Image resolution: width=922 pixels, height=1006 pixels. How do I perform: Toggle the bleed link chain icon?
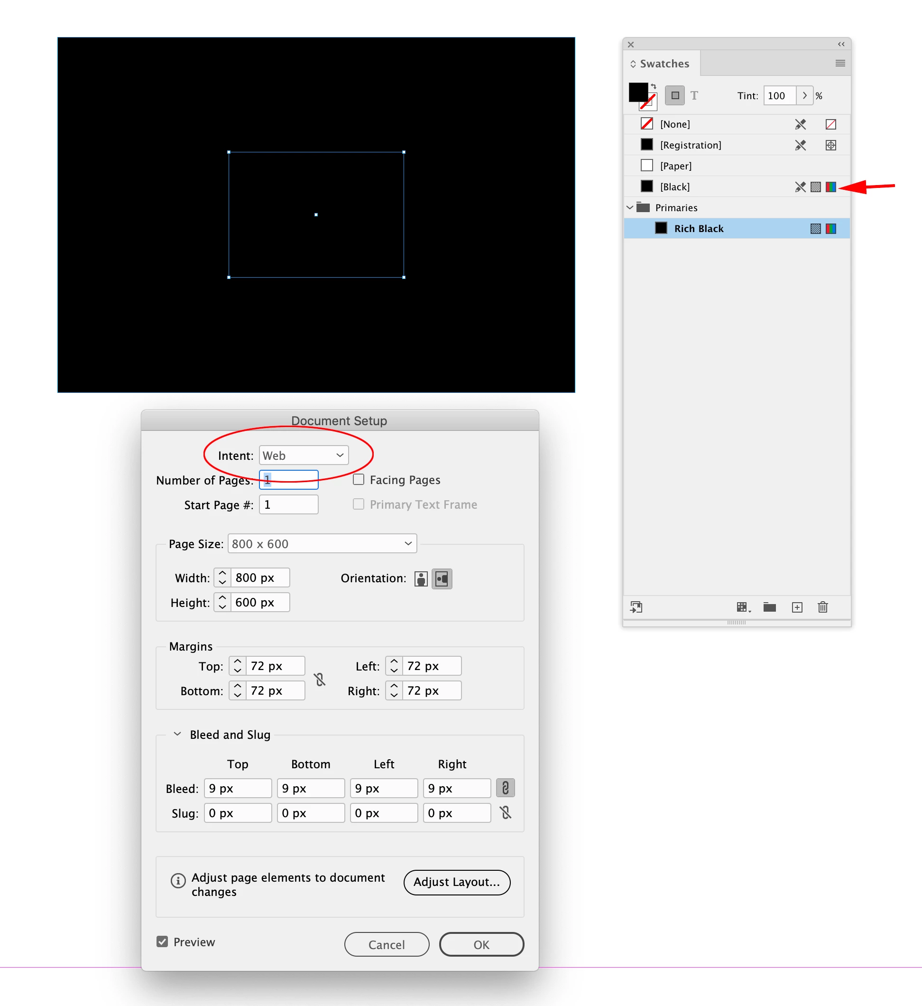[x=505, y=788]
